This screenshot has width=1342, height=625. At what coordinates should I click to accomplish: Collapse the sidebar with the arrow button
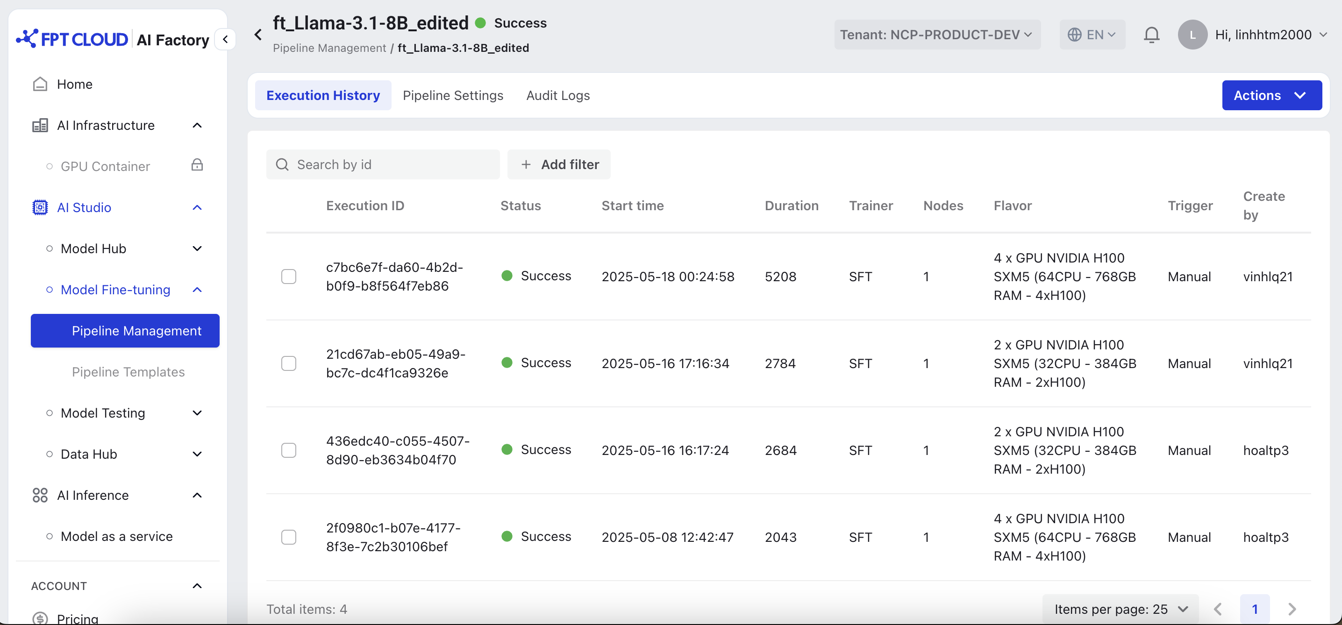click(x=226, y=39)
